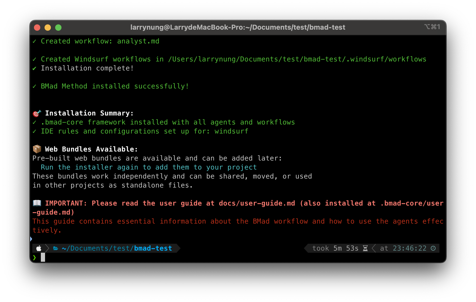This screenshot has height=302, width=476.
Task: Click the target emoji beside Installation Summary
Action: point(37,113)
